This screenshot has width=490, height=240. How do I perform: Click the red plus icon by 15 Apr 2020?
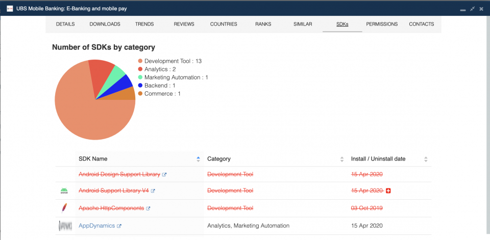(388, 191)
